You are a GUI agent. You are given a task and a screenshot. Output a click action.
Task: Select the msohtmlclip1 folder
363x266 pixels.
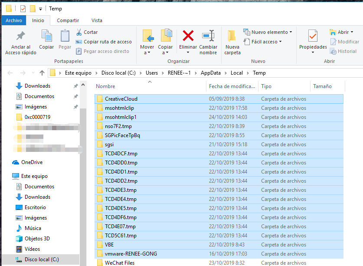pos(219,117)
